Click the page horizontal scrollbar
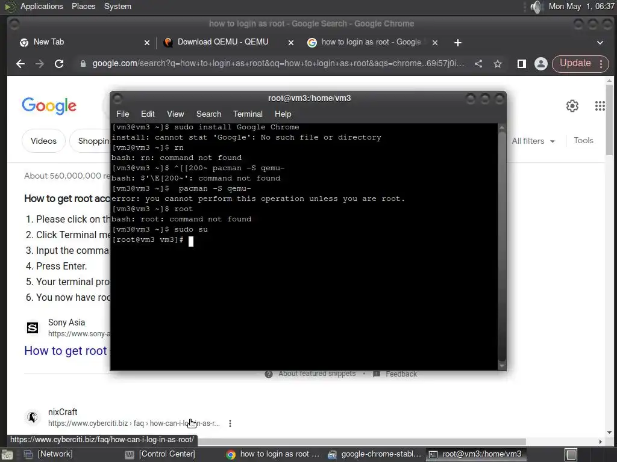 [x=362, y=442]
